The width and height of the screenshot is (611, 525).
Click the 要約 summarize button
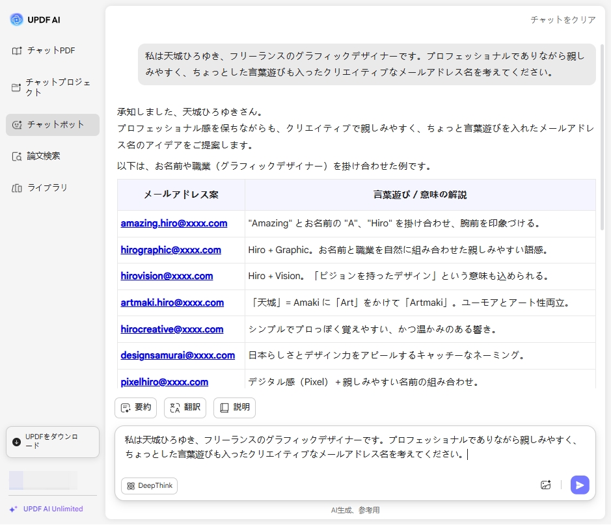coord(135,408)
